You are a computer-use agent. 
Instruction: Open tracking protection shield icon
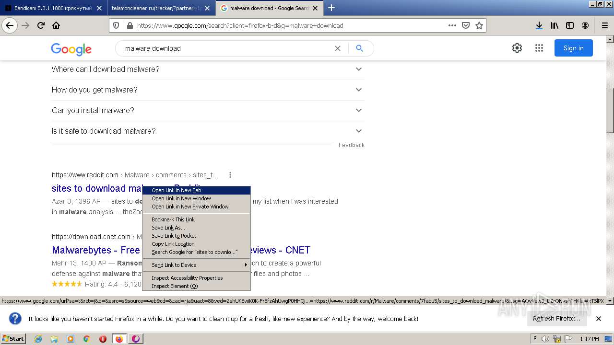(116, 25)
